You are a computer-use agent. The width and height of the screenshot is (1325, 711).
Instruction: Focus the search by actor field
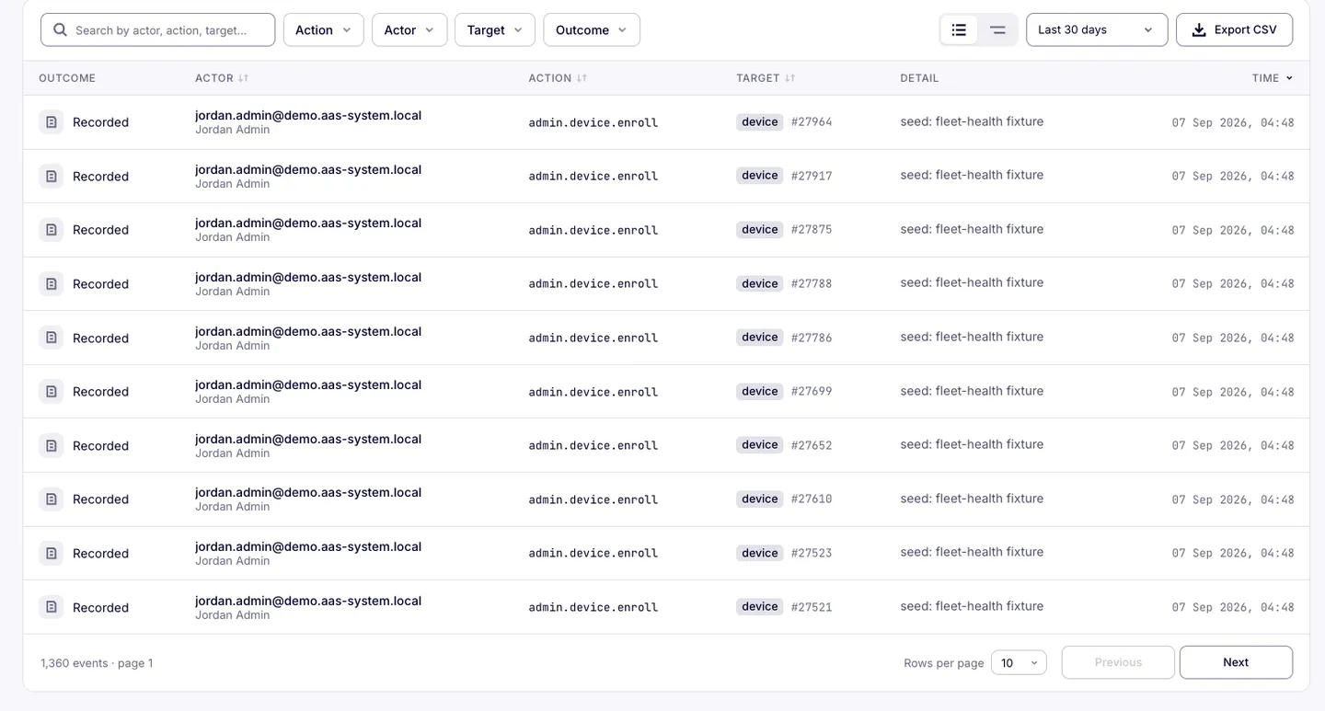pos(158,30)
